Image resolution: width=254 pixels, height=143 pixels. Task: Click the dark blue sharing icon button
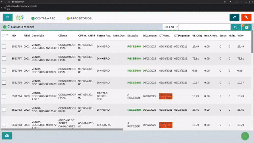(x=234, y=17)
